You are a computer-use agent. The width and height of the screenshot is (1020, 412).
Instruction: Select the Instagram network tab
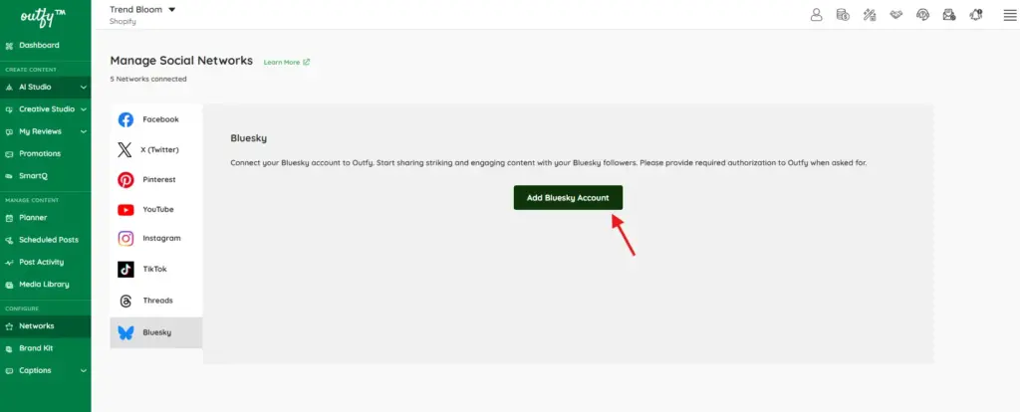point(156,239)
